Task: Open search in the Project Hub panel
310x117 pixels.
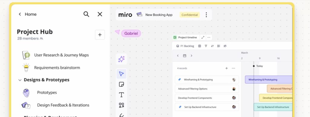Action: tap(86, 14)
